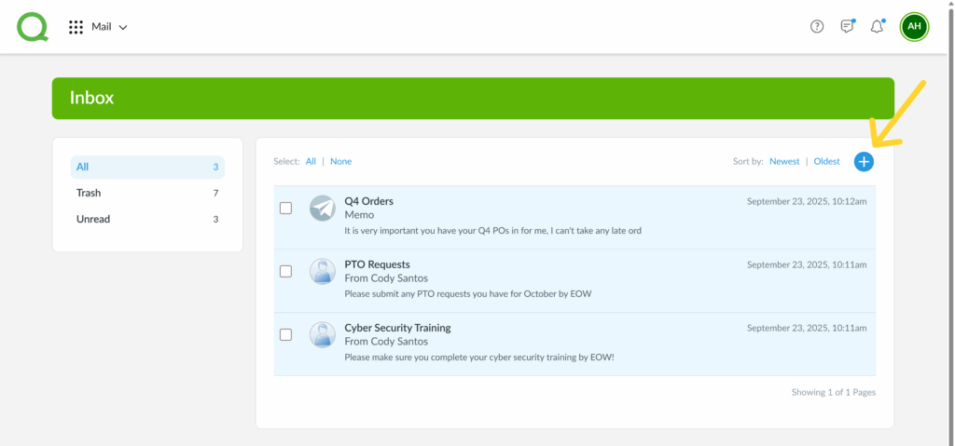
Task: Open the help question mark icon
Action: tap(817, 27)
